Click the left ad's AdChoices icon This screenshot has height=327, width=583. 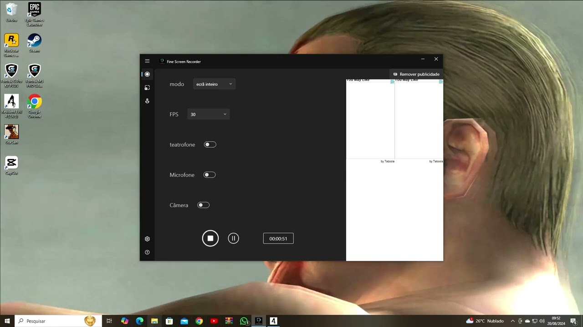(x=393, y=82)
